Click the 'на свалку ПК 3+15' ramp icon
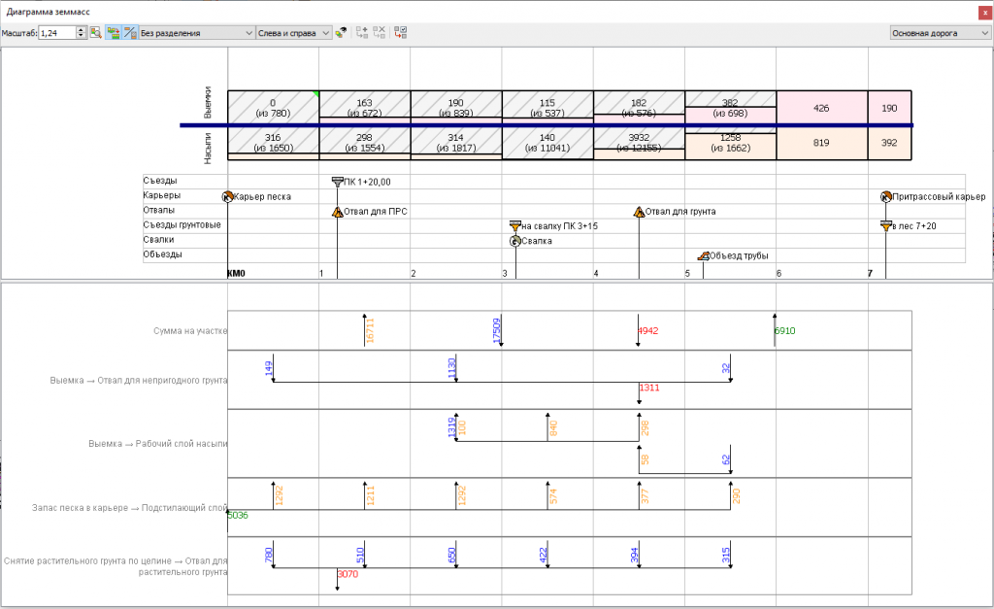Image resolution: width=994 pixels, height=609 pixels. click(x=515, y=226)
